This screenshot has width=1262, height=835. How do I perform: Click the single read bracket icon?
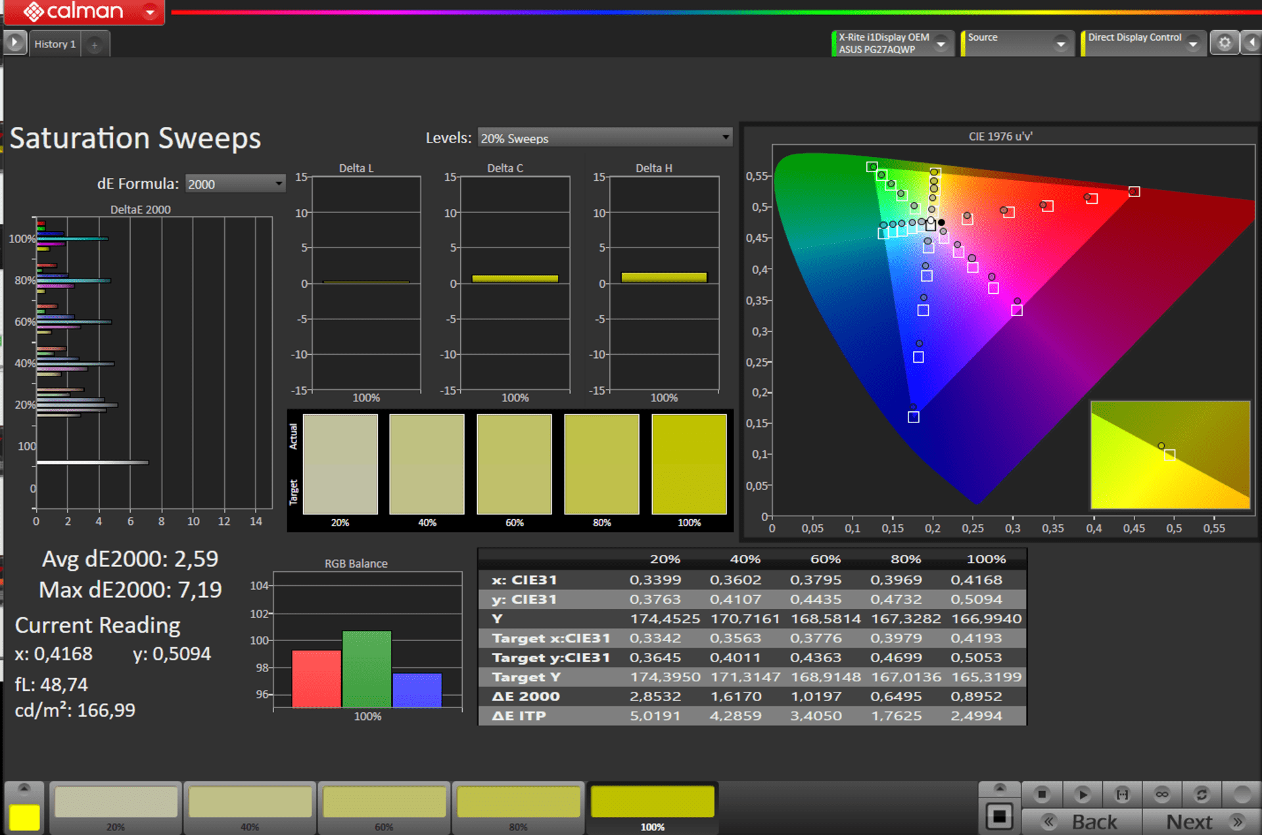click(1122, 794)
